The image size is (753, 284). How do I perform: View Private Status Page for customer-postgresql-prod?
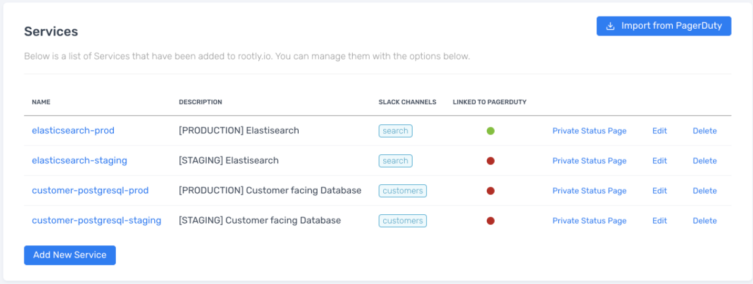pos(590,190)
